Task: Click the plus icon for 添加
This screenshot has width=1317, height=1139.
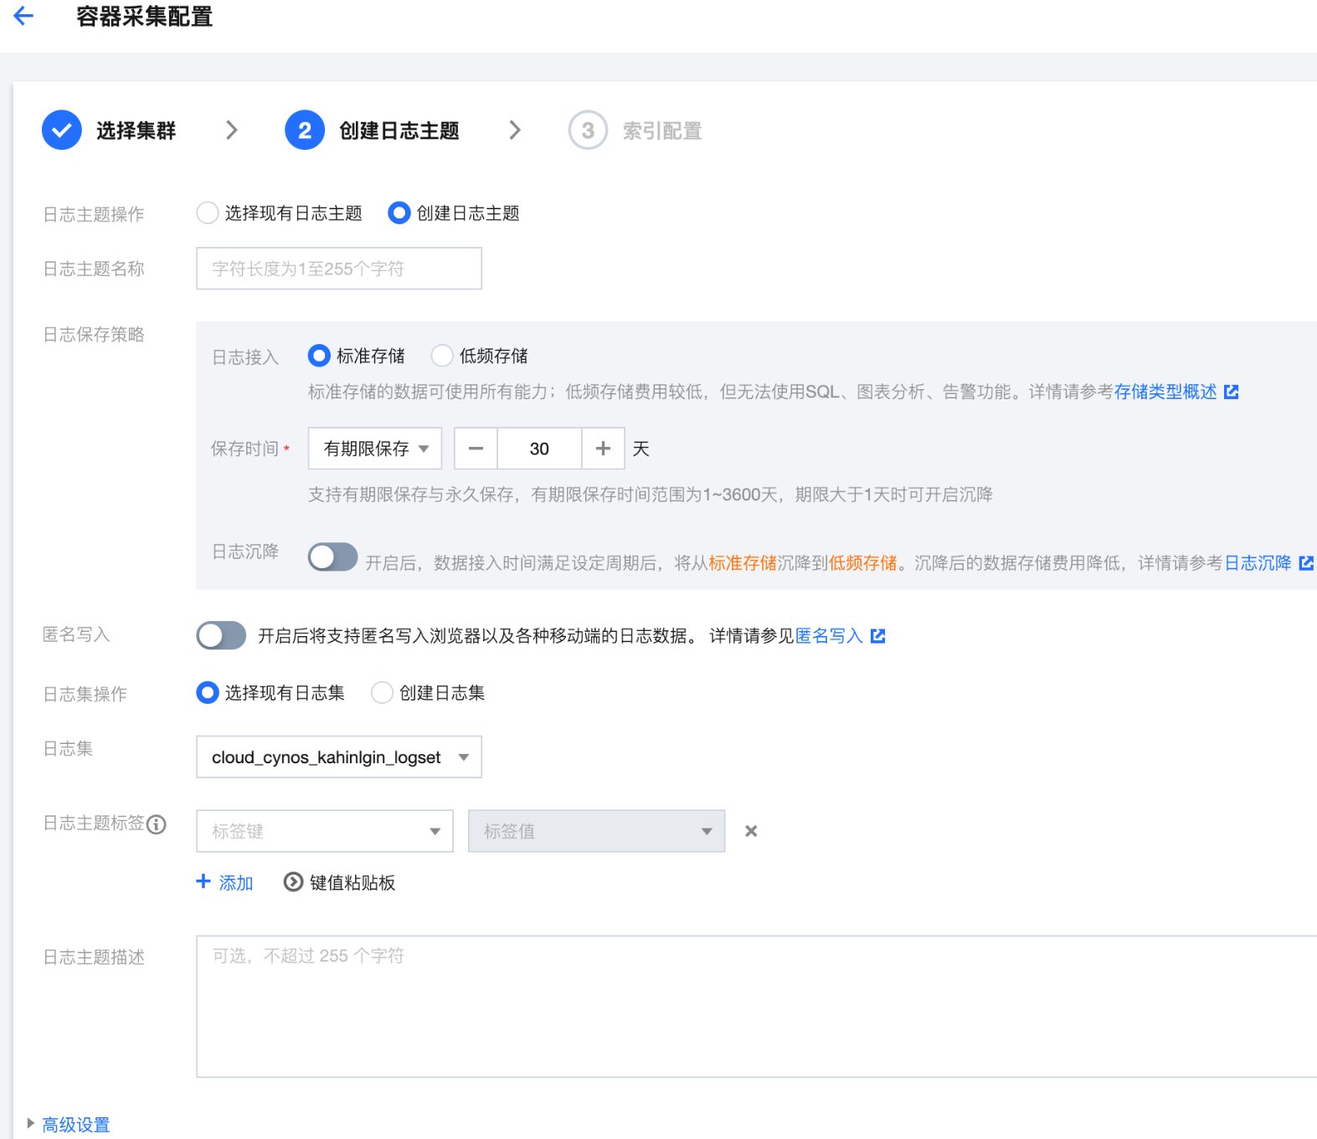Action: [x=203, y=881]
